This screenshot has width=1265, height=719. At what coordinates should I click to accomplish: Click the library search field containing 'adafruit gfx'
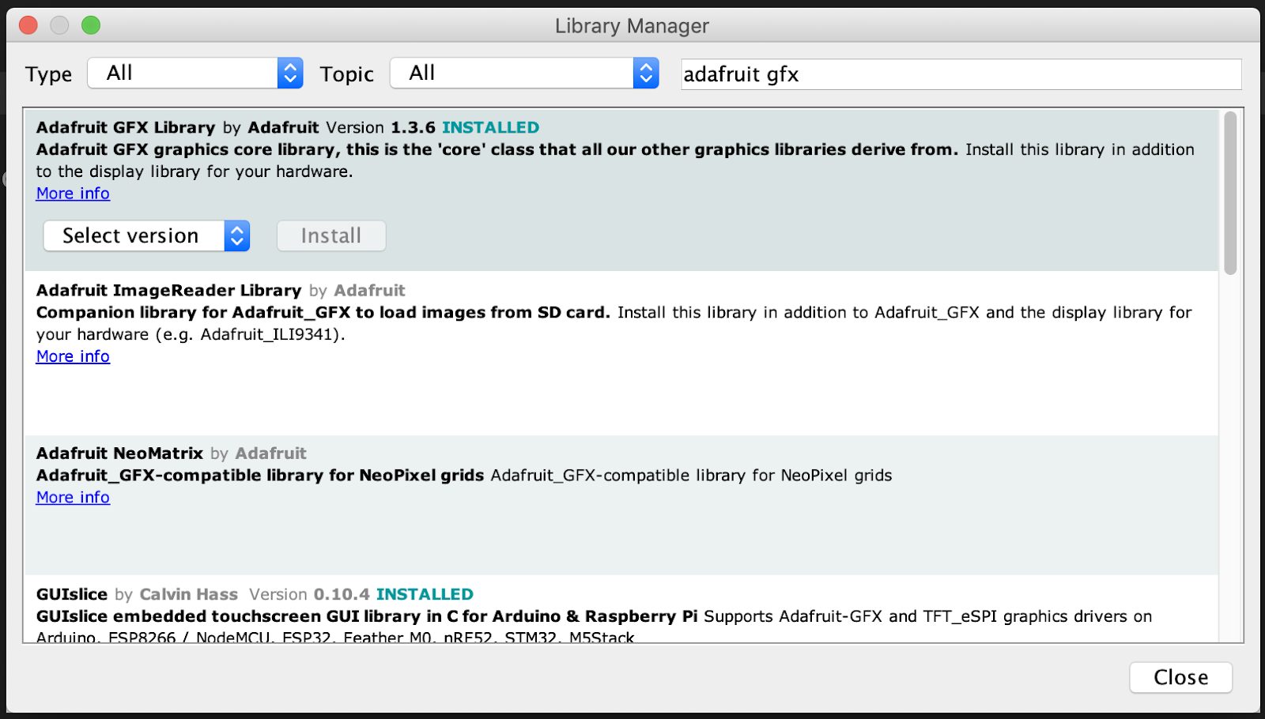pyautogui.click(x=961, y=74)
